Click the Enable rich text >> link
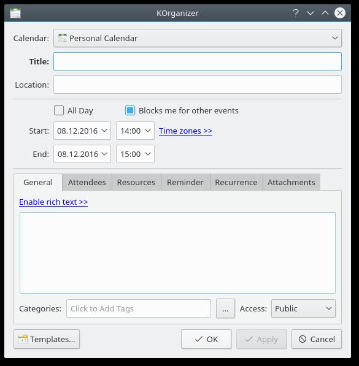Viewport: 359px width, 366px height. click(53, 202)
